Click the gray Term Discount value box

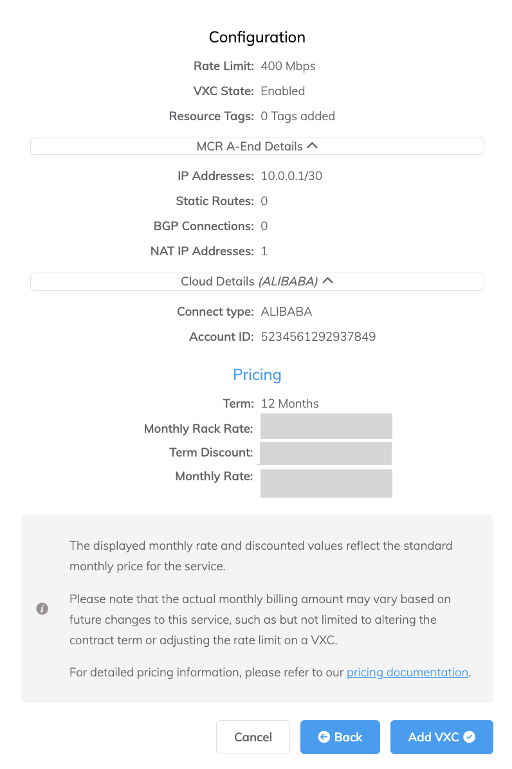tap(325, 453)
